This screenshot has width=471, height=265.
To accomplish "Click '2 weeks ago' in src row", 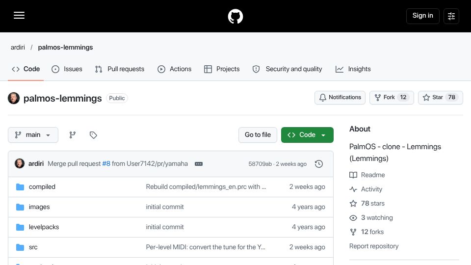I will click(307, 247).
